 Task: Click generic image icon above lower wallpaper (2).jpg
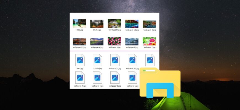tap(132, 60)
